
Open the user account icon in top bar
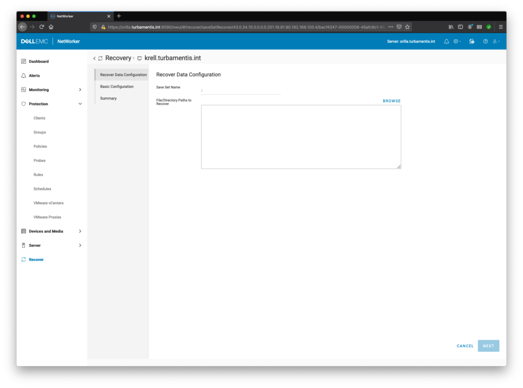tap(494, 41)
